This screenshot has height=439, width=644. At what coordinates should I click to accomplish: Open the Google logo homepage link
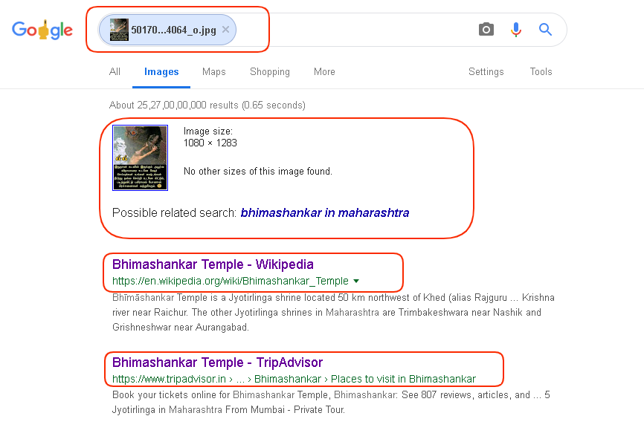tap(42, 30)
